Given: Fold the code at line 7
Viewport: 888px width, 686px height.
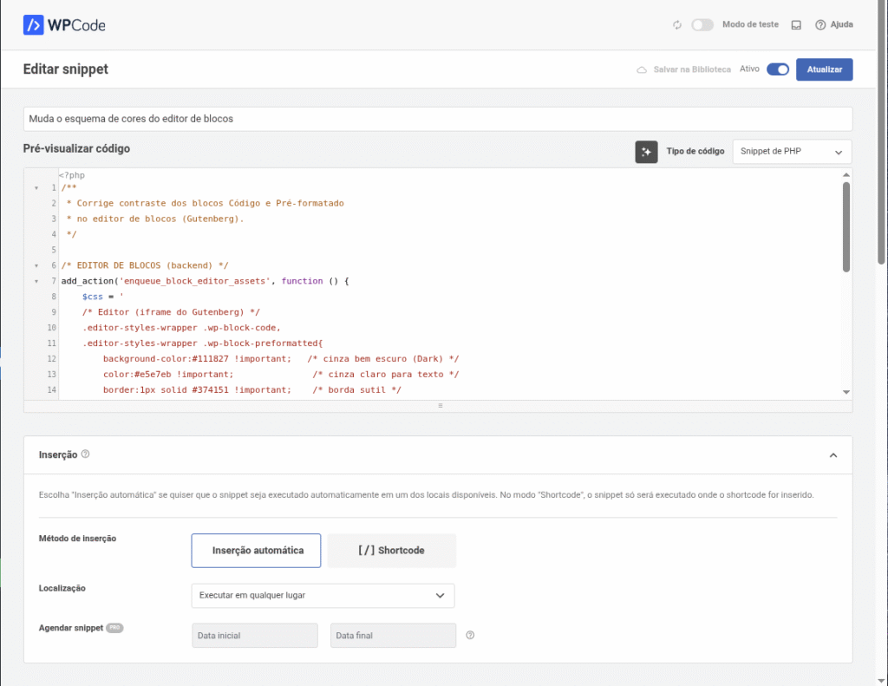Looking at the screenshot, I should pyautogui.click(x=36, y=281).
